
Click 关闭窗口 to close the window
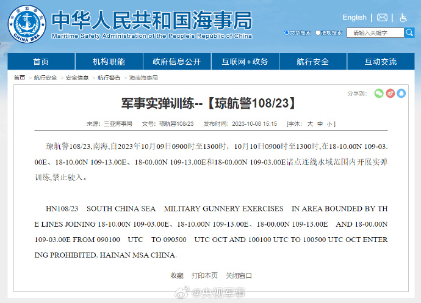[x=239, y=276]
